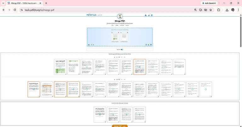Screen dimensions: 242x127
Task: Click deselect-all icon above first PDF pages
Action: click(117, 57)
